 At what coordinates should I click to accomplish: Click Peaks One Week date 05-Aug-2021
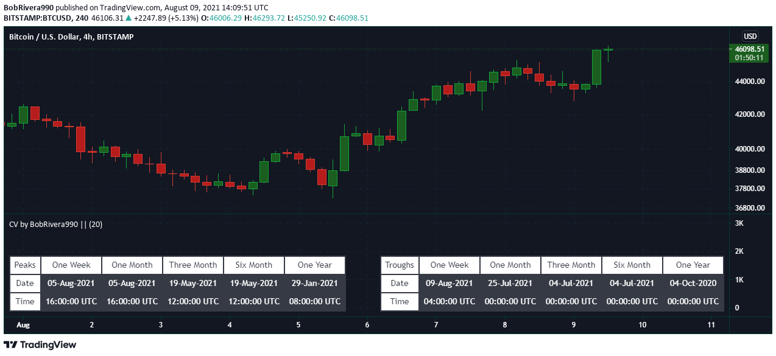coord(71,283)
